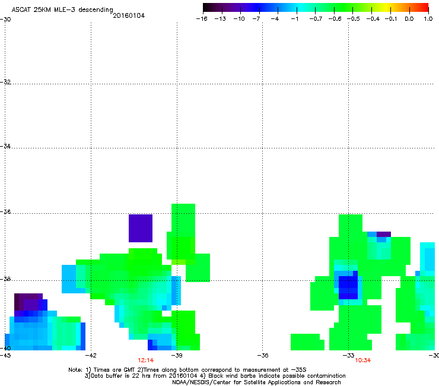Screen dimensions: 439x386
Task: Click the colorbar label -4
Action: (x=275, y=19)
